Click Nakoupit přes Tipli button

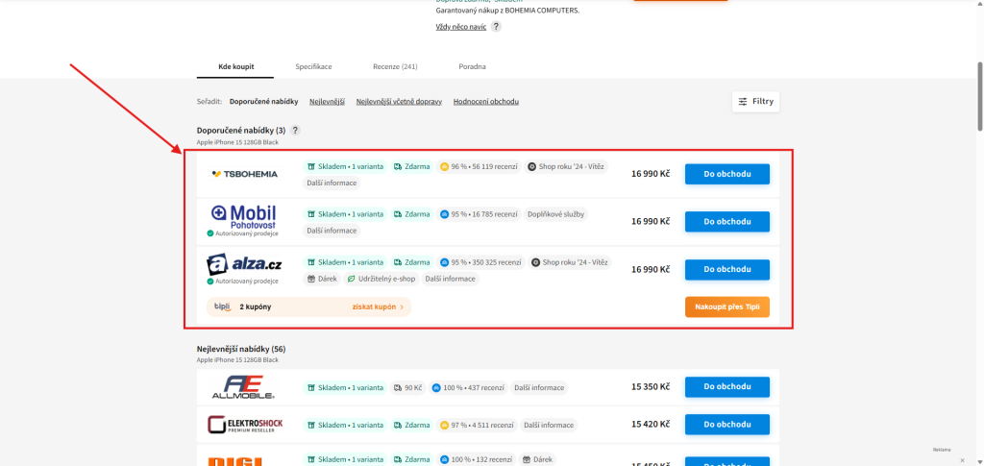(726, 307)
